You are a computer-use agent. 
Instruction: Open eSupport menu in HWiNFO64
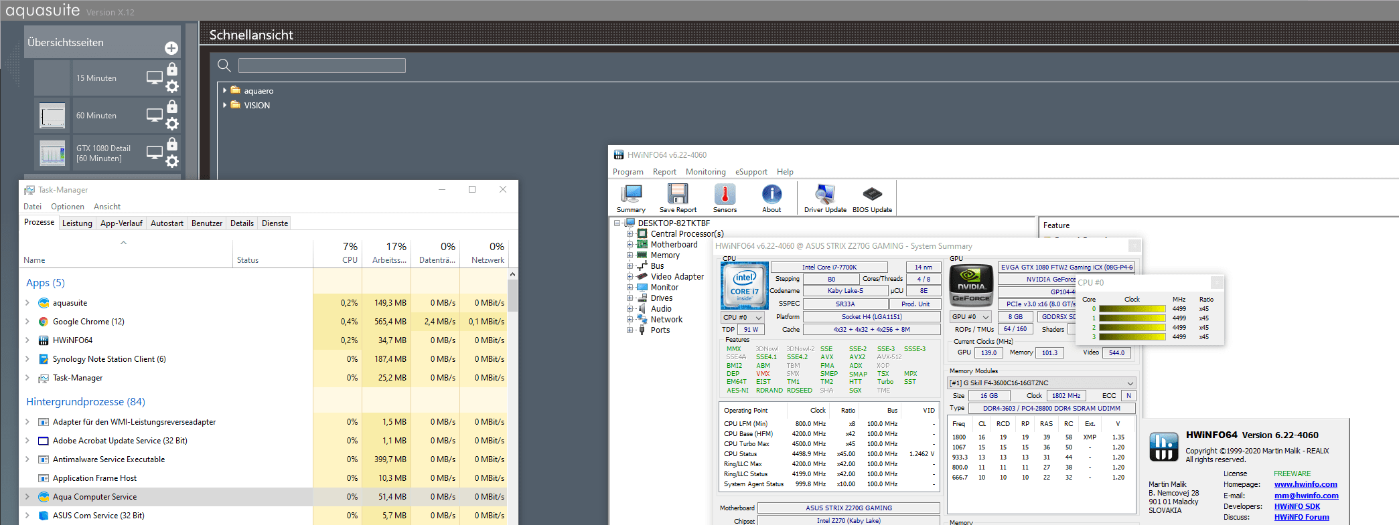click(751, 172)
